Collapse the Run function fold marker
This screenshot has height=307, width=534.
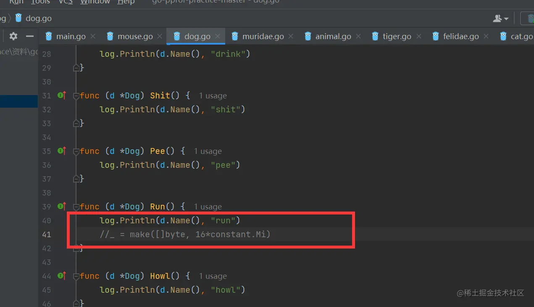tap(76, 207)
